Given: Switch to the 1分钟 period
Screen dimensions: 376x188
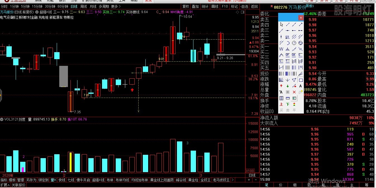Looking at the screenshot, I should [x=14, y=6].
